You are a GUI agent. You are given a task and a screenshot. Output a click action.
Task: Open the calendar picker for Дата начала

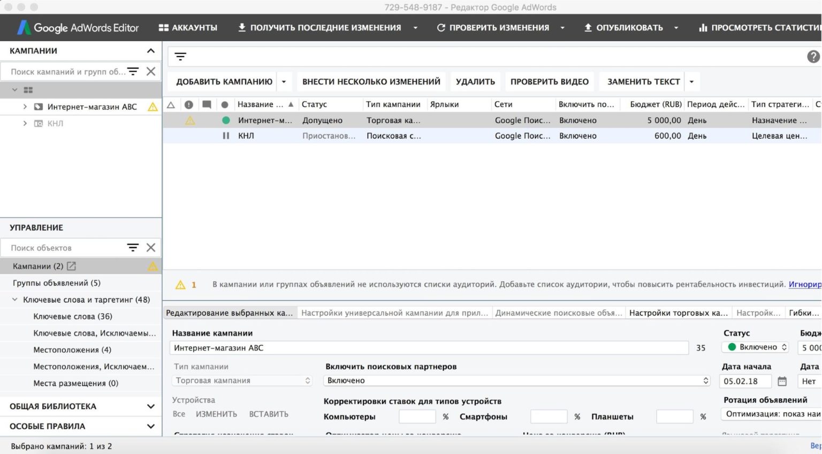[782, 381]
